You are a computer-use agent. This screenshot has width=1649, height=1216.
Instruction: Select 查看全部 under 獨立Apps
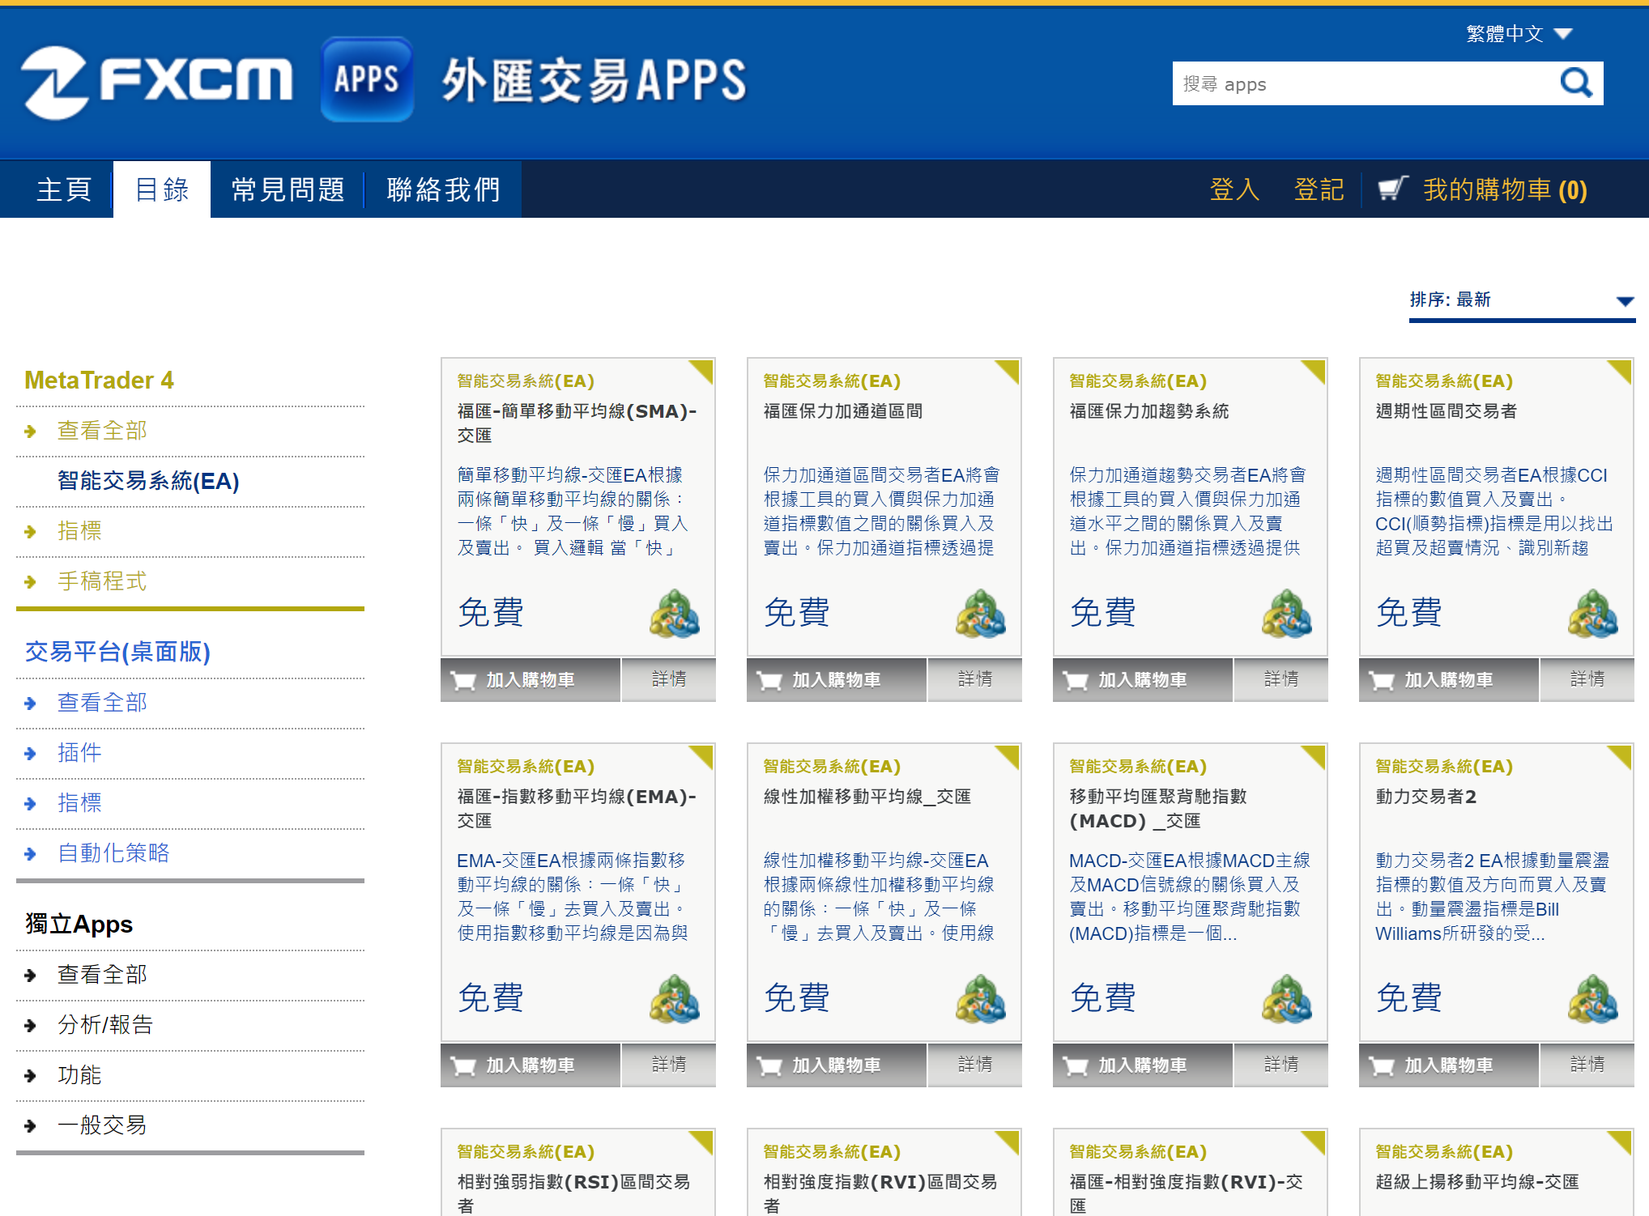click(x=102, y=975)
